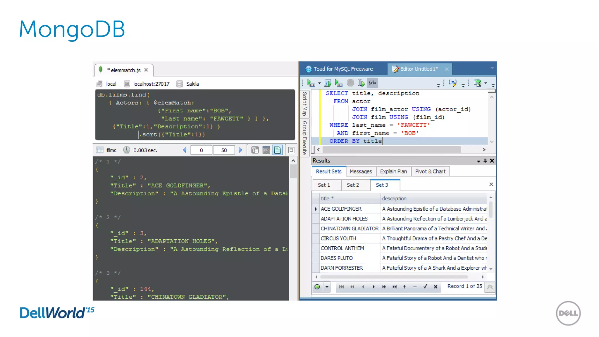Open dropdown next to export icon
The image size is (599, 337).
point(486,83)
